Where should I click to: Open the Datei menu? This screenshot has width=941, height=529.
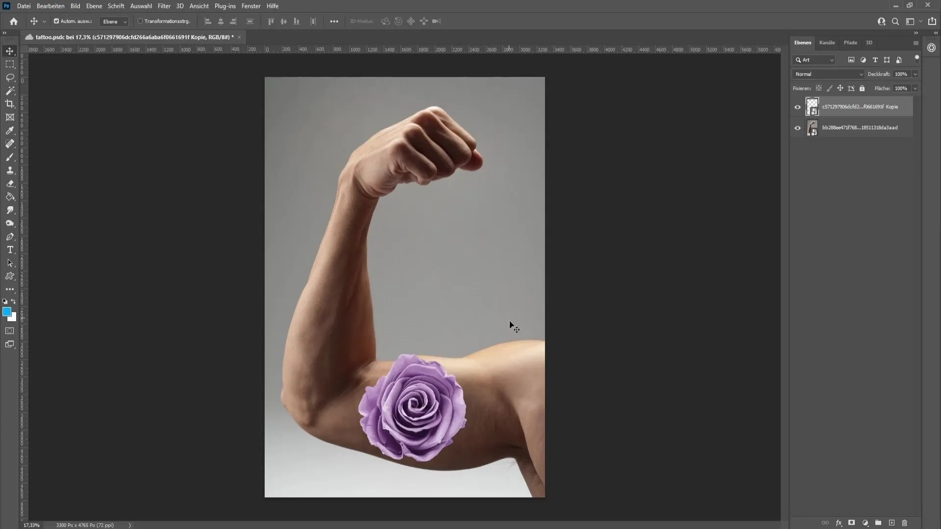tap(24, 6)
